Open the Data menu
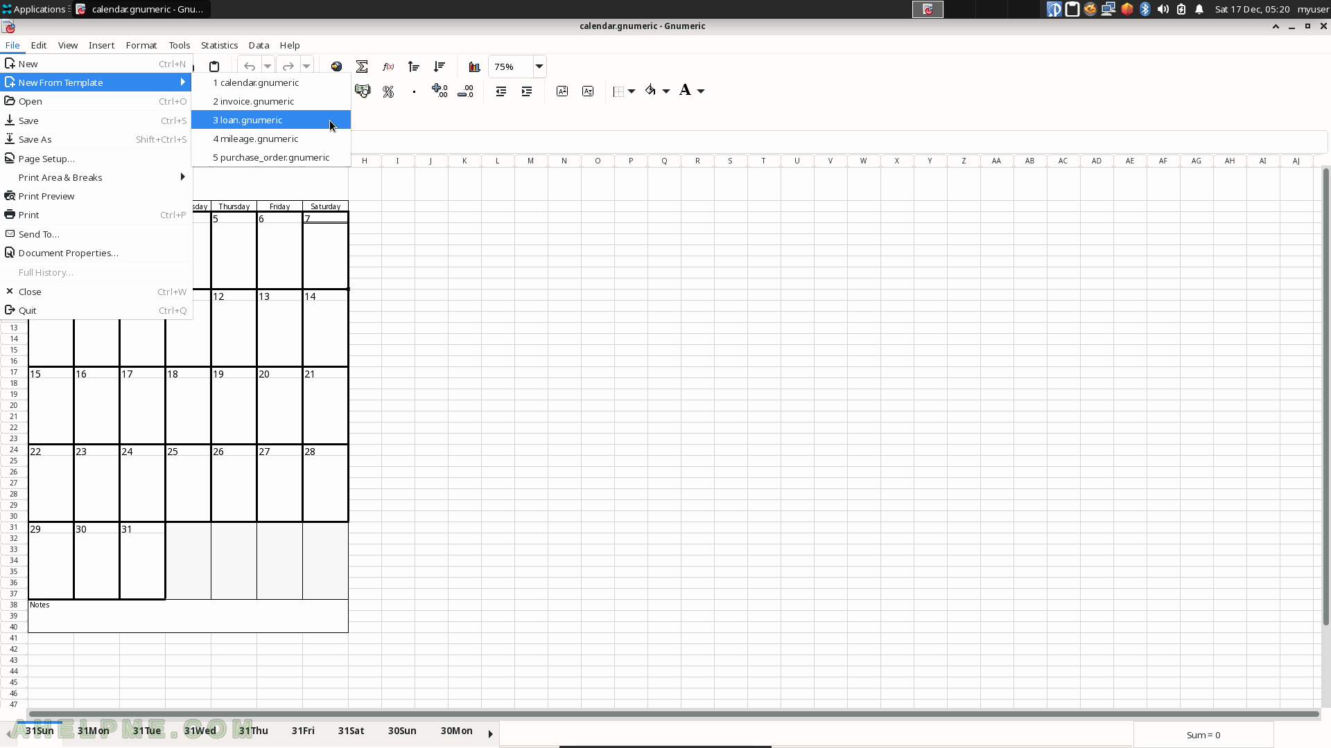This screenshot has height=748, width=1331. click(x=259, y=45)
